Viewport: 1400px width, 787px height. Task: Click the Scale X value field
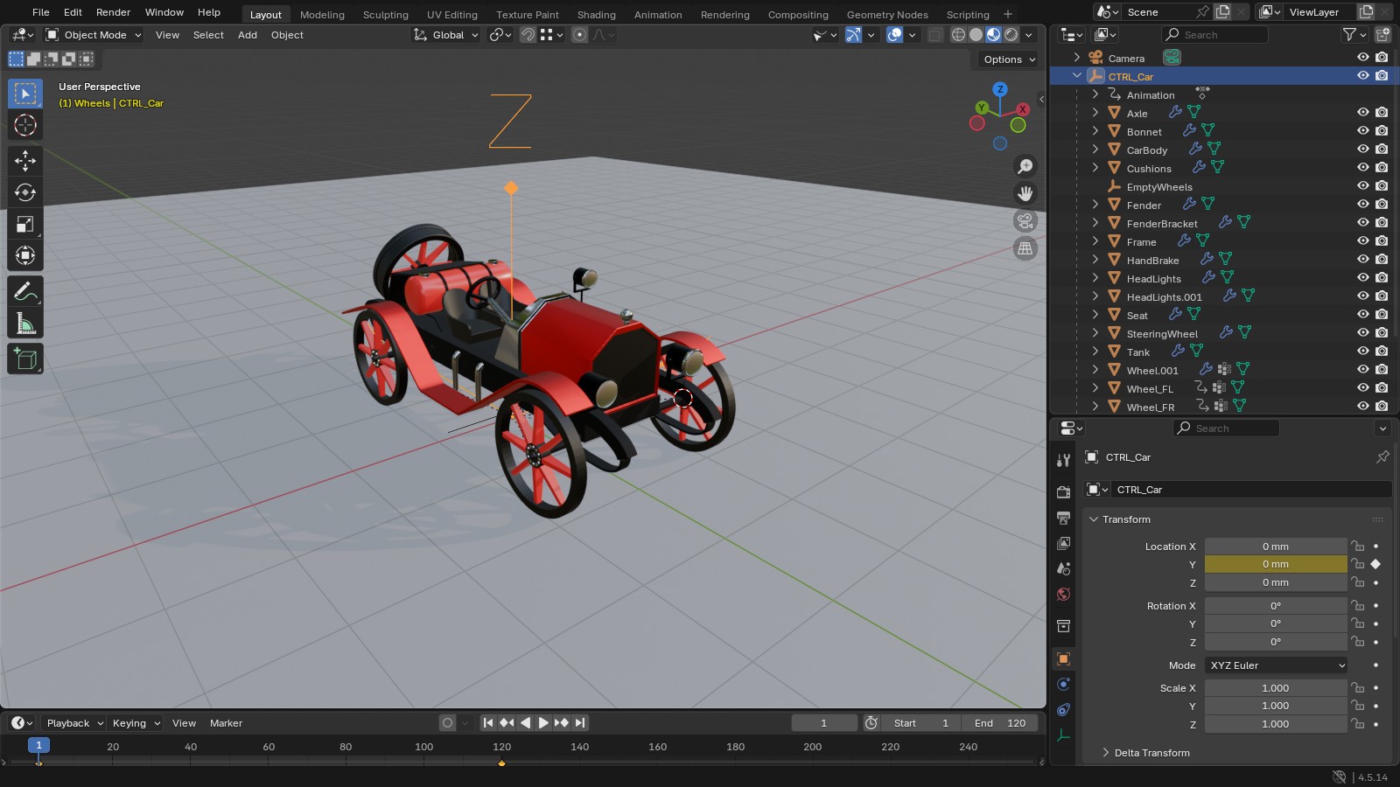[1276, 688]
